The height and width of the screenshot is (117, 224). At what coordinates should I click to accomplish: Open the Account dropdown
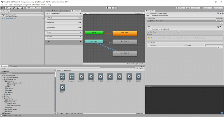point(195,8)
